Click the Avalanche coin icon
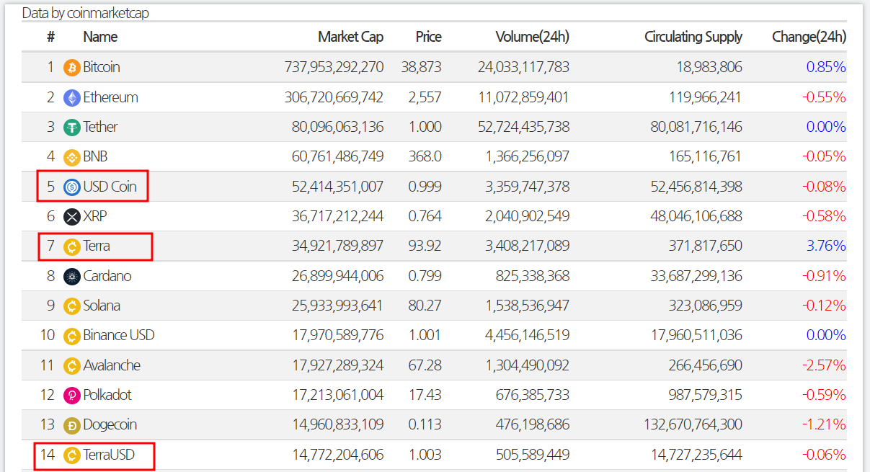 click(x=72, y=366)
